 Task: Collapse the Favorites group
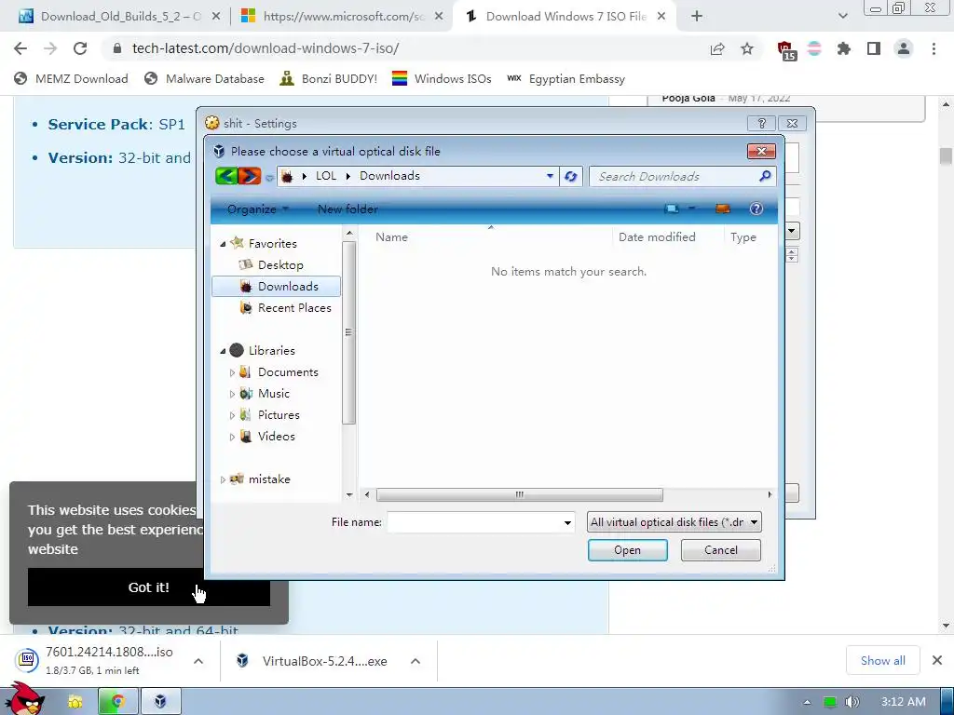(x=223, y=244)
